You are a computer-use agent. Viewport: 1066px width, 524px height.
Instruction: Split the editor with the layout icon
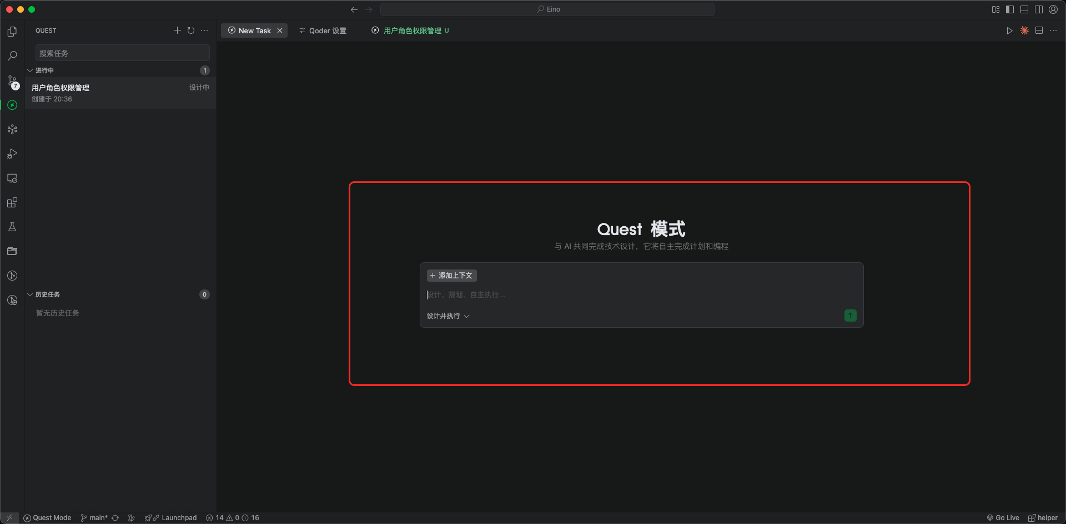click(1039, 30)
